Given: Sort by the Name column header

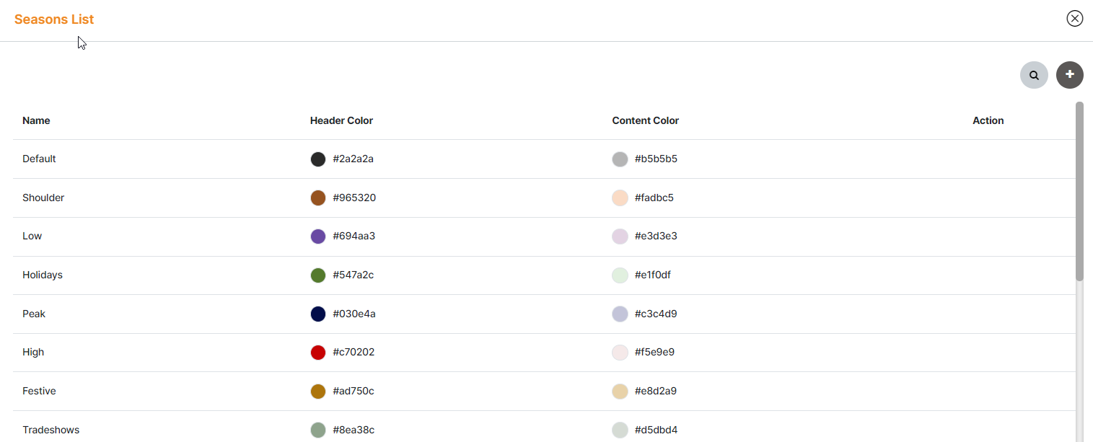Looking at the screenshot, I should tap(36, 120).
